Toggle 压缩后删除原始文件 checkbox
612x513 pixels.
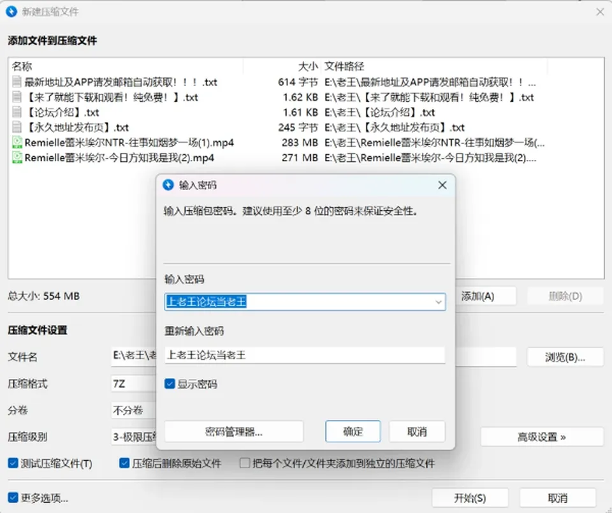(124, 463)
